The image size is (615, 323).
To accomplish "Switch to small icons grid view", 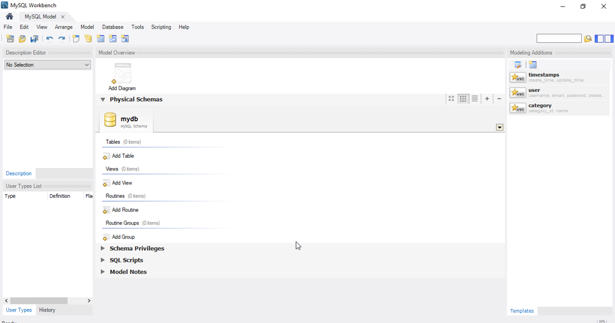I will tap(463, 99).
